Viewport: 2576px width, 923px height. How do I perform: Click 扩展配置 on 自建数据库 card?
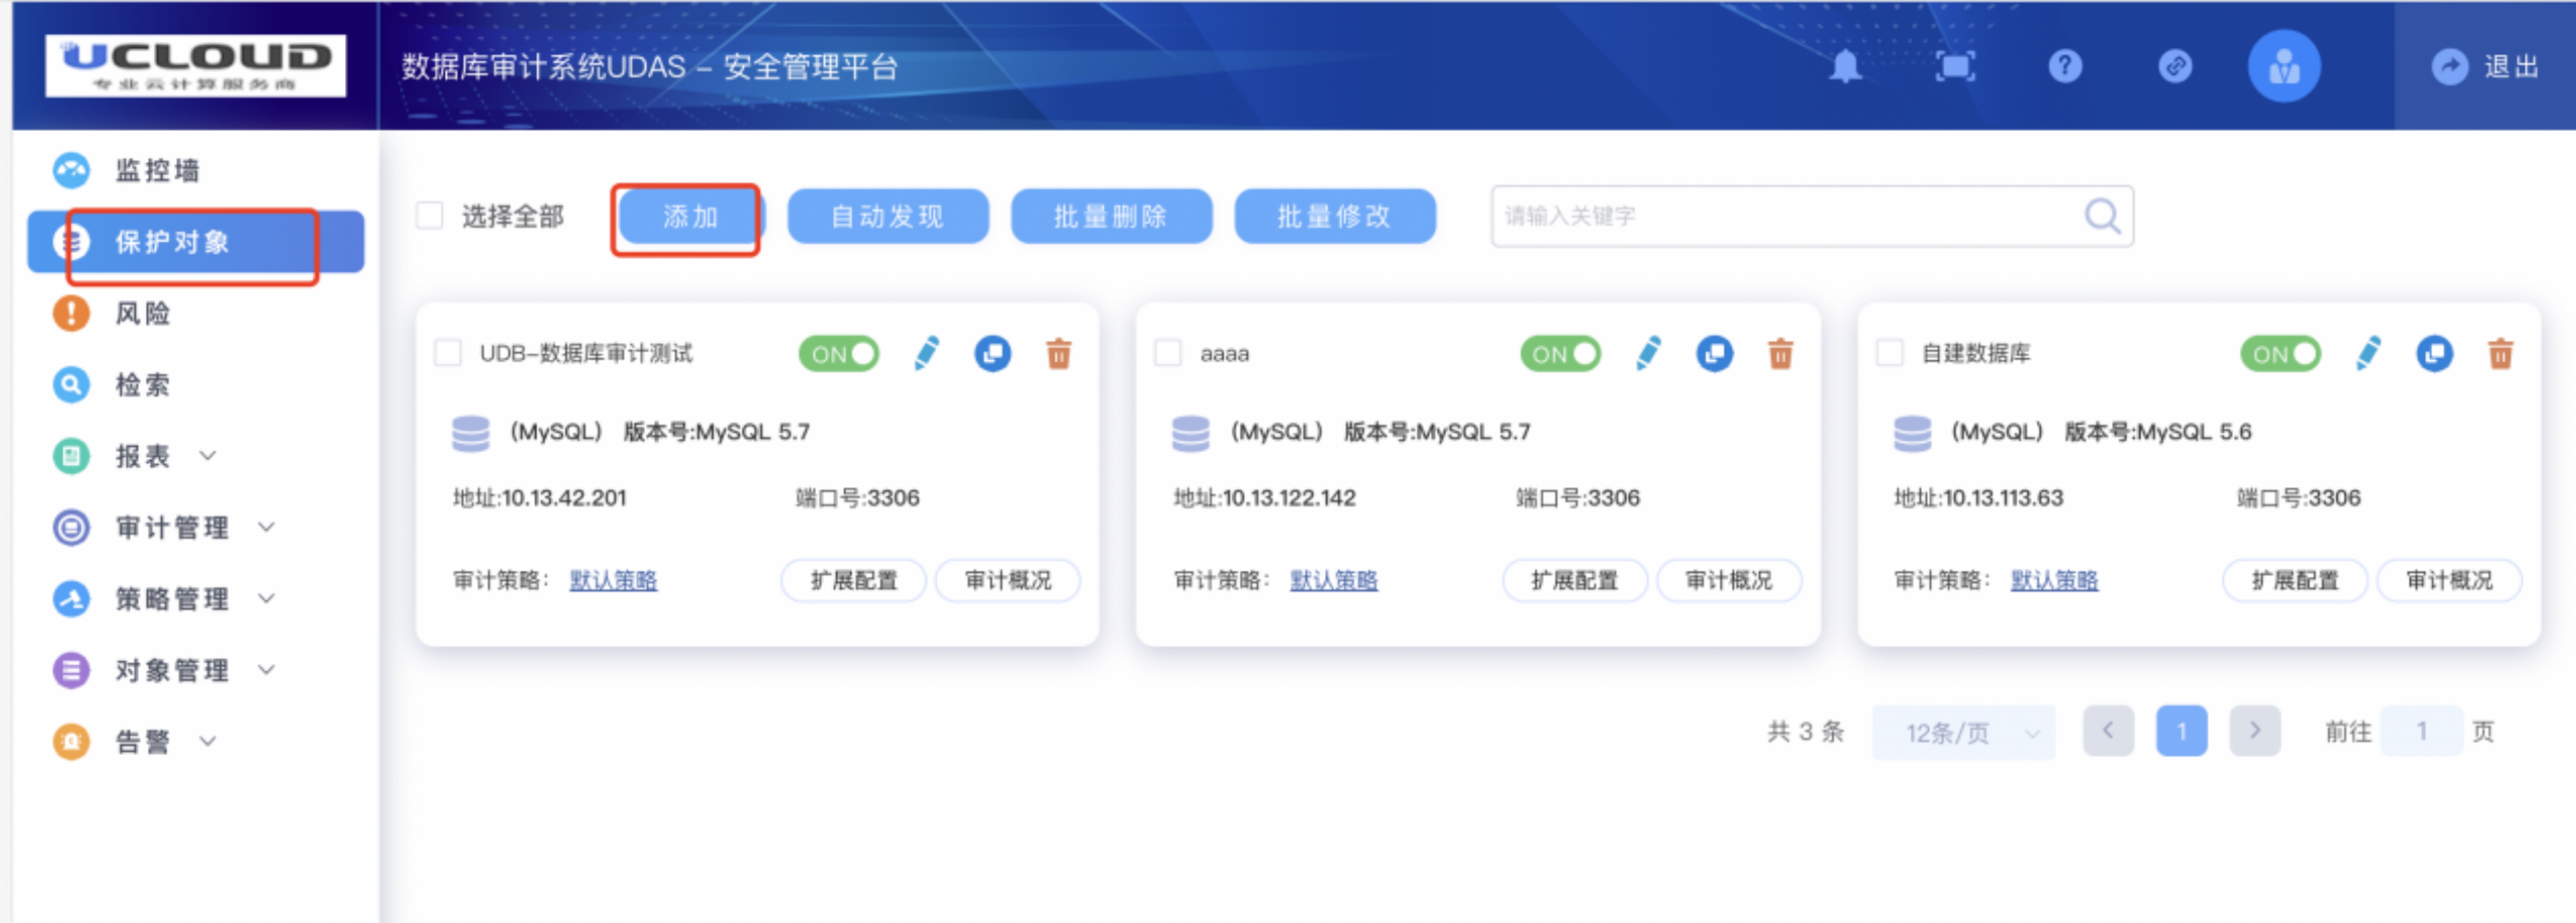click(2295, 580)
